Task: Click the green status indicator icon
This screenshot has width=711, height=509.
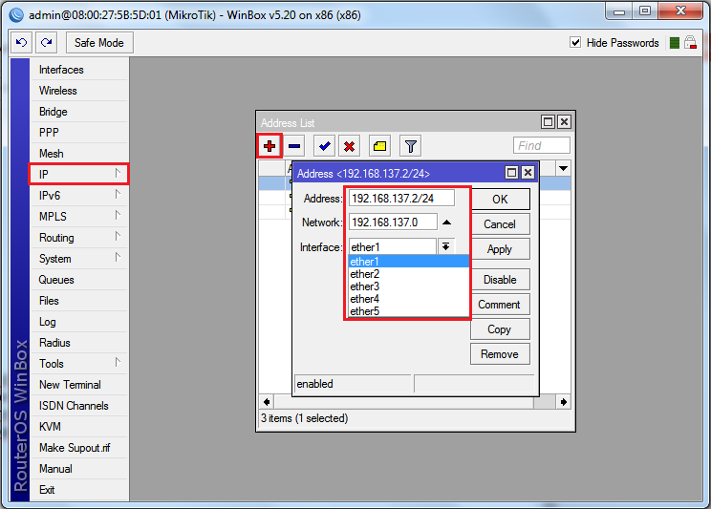Action: click(x=675, y=43)
